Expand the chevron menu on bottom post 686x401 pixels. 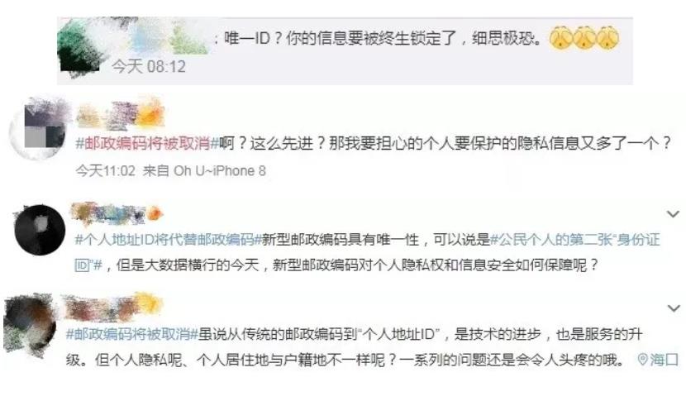(673, 308)
